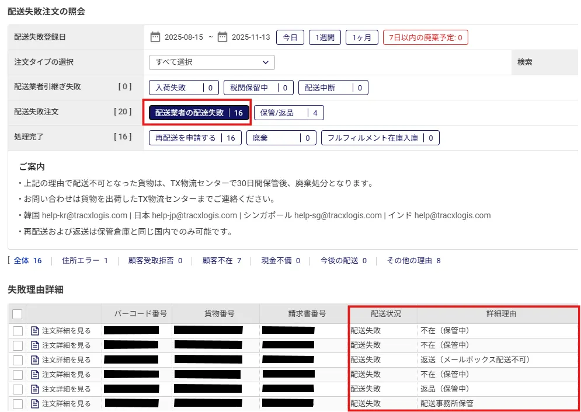Open the end date calendar icon
This screenshot has height=412, width=581.
pos(222,37)
